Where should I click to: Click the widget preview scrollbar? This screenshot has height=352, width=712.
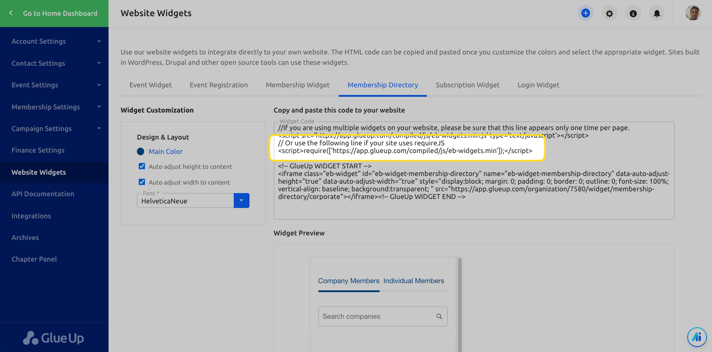[x=460, y=304]
